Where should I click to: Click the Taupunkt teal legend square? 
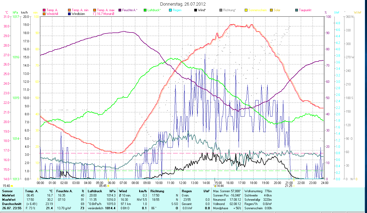tap(297, 10)
